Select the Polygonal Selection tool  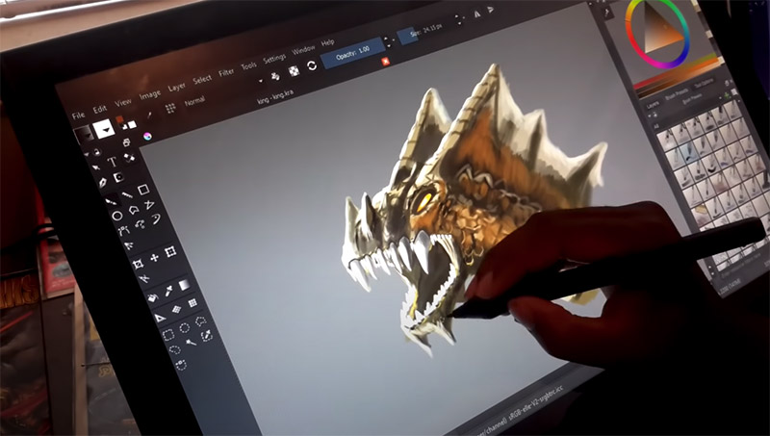click(x=200, y=321)
